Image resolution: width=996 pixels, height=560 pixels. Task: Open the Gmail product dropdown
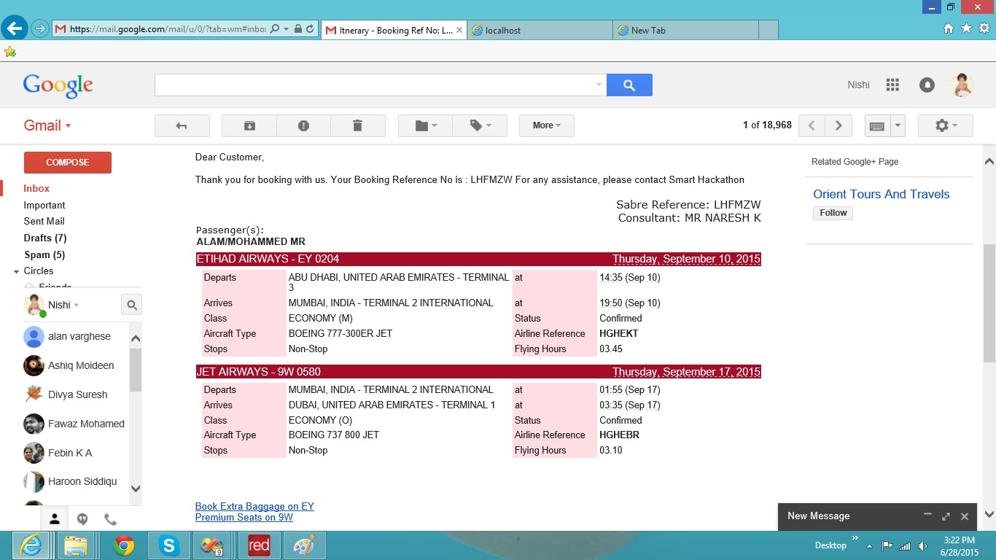click(47, 125)
